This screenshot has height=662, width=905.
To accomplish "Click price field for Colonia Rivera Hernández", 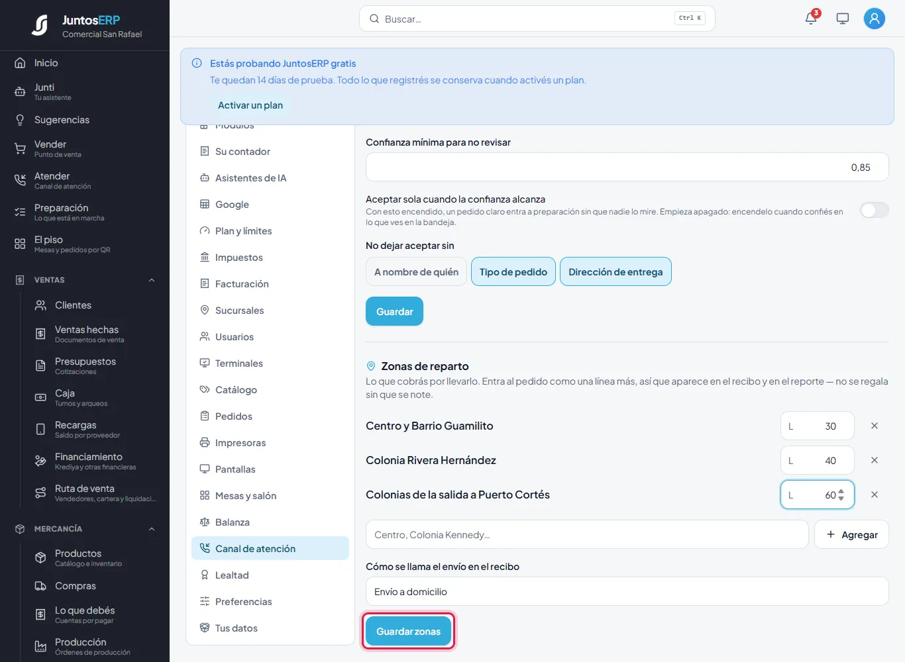I will click(x=817, y=460).
